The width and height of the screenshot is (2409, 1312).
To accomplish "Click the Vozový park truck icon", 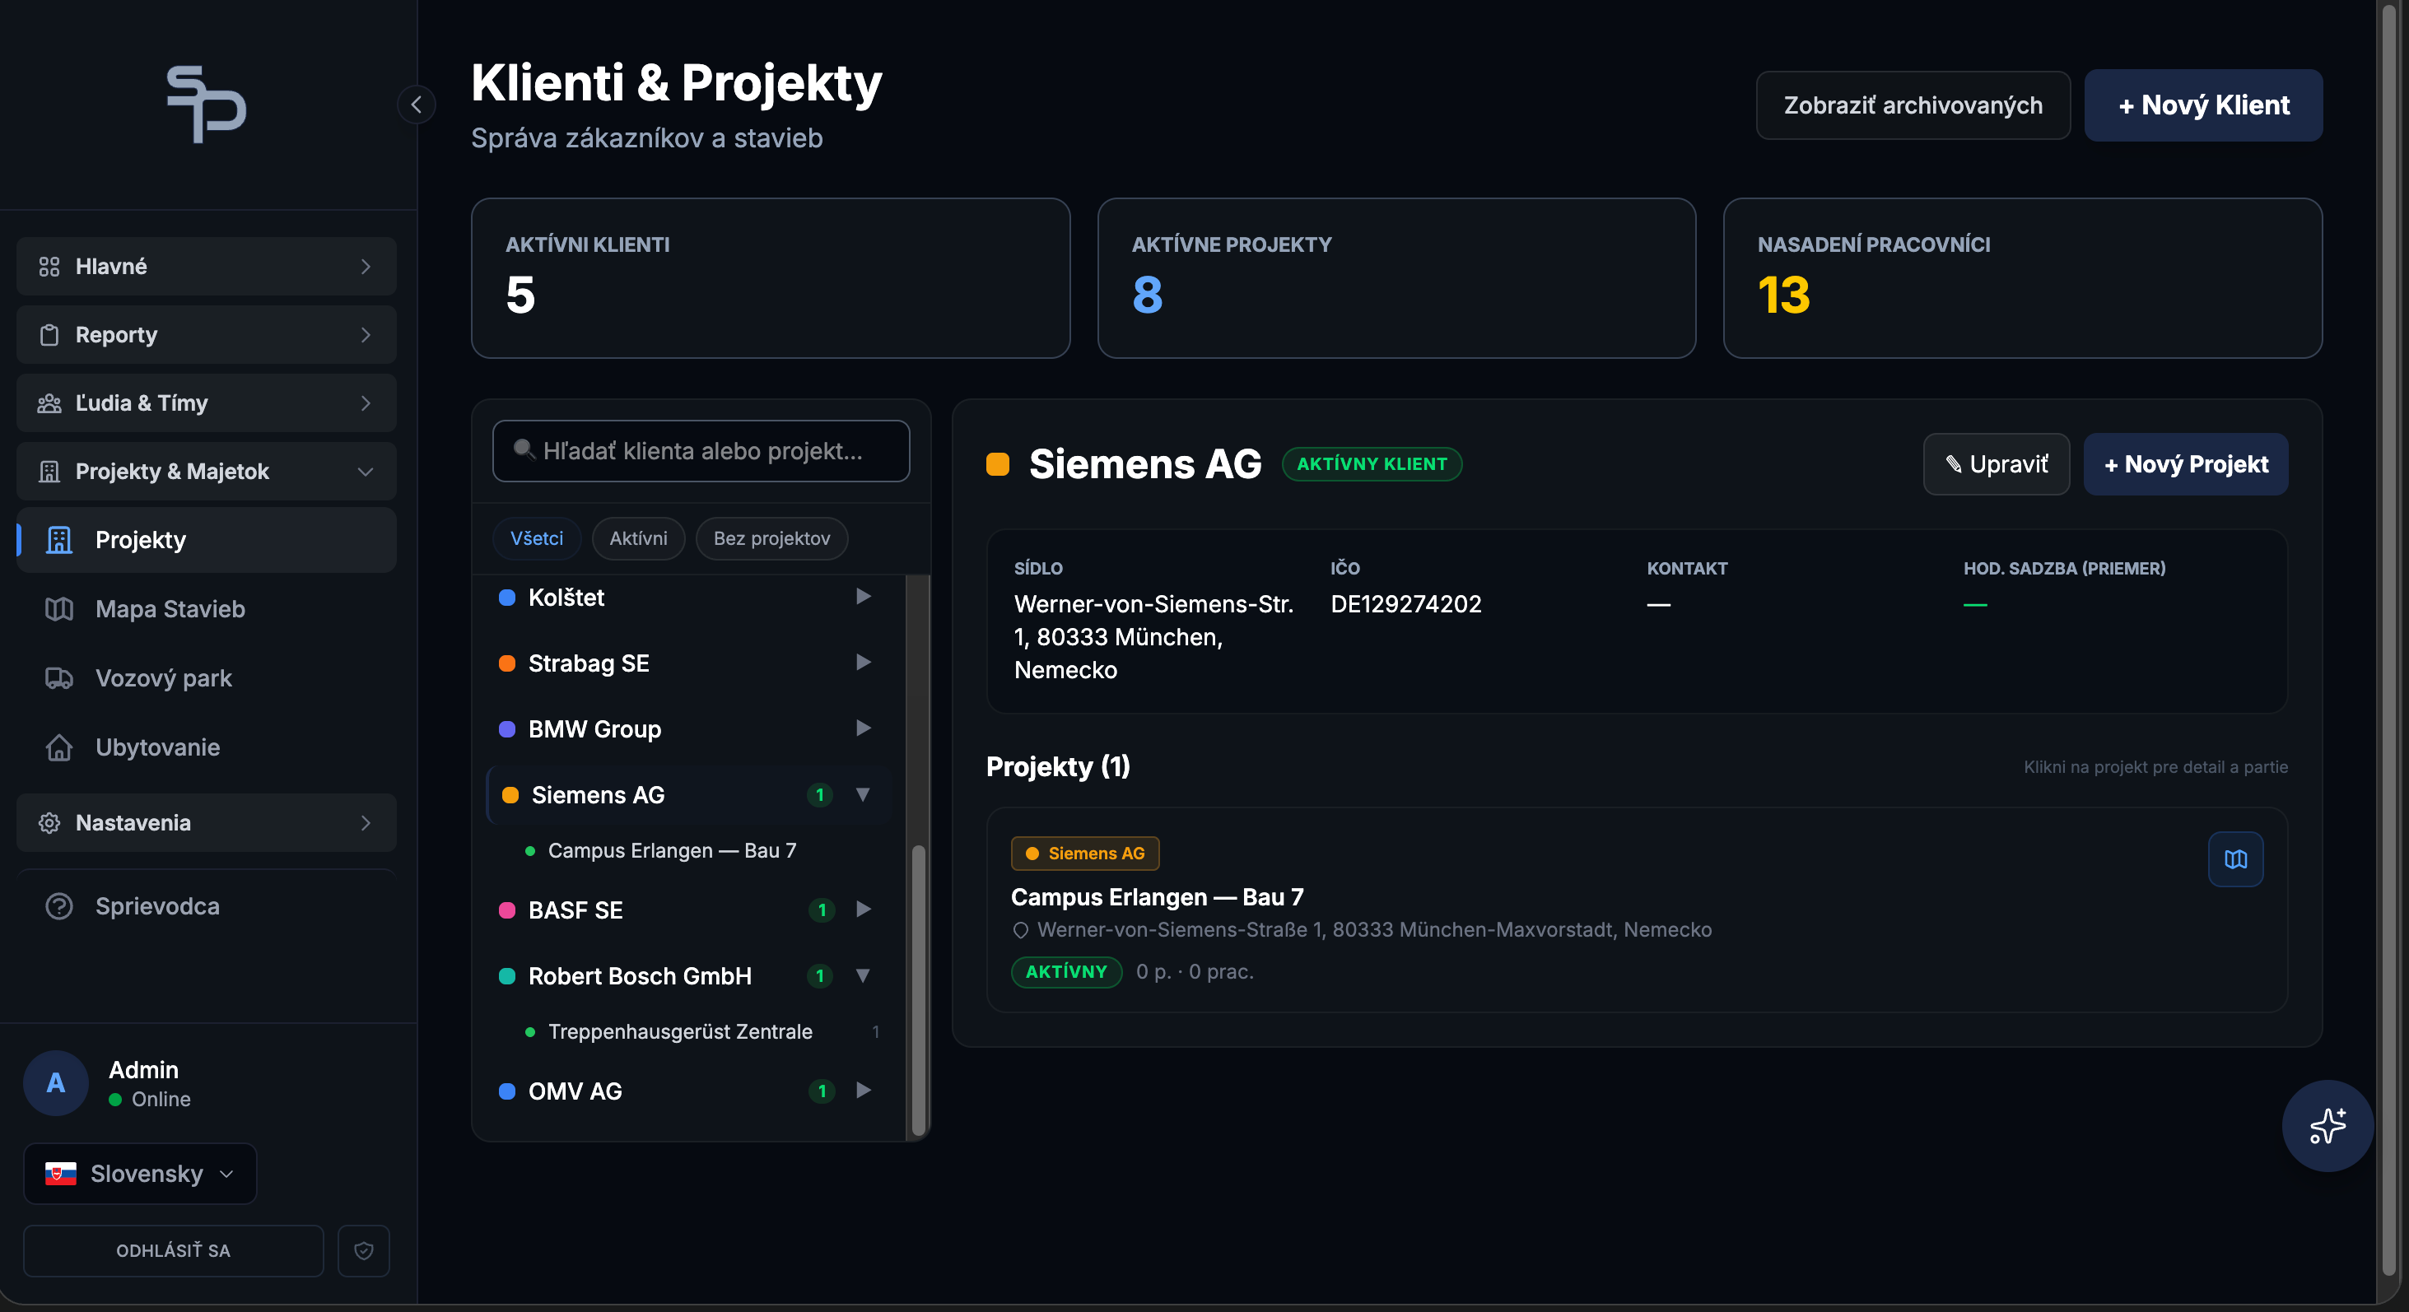I will coord(59,678).
